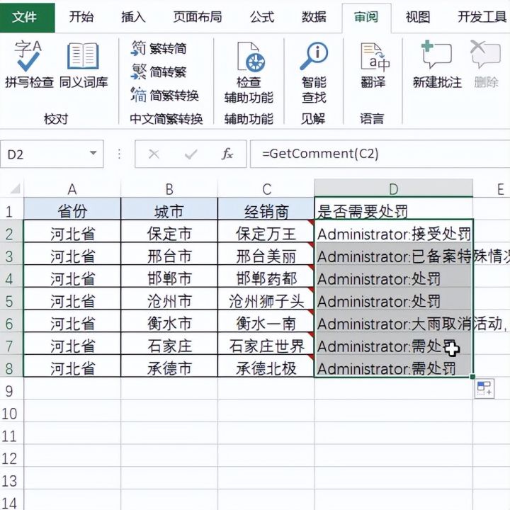
Task: Select cell Administrator:接受处罚
Action: [x=394, y=231]
